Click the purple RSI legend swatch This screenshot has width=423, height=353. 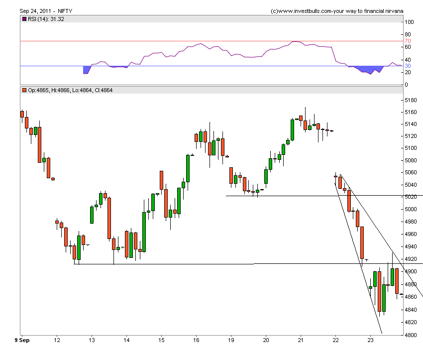[x=23, y=19]
